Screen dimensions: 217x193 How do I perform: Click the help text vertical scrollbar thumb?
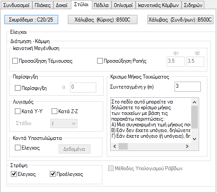point(194,117)
